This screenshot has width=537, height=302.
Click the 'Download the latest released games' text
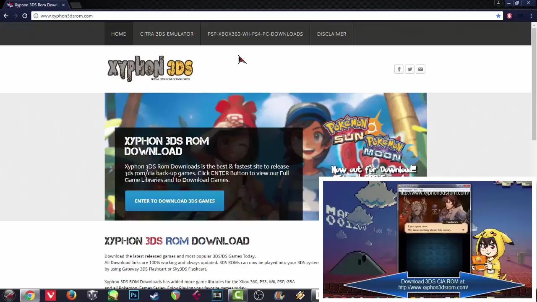tap(180, 256)
